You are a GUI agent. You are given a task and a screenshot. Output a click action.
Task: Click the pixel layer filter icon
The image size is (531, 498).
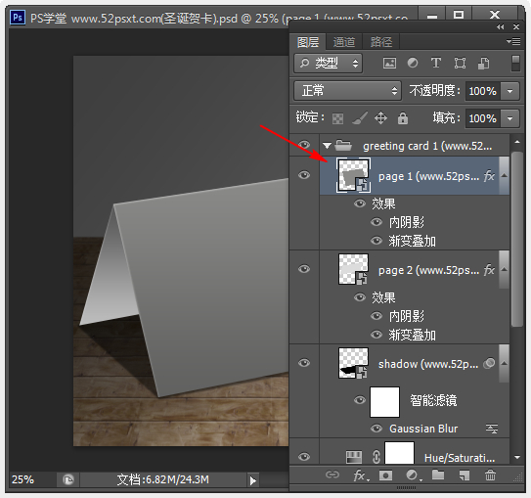point(389,63)
